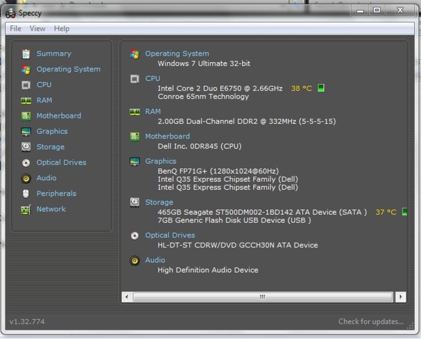
Task: Click the Storage drive icon in summary panel
Action: coord(135,202)
